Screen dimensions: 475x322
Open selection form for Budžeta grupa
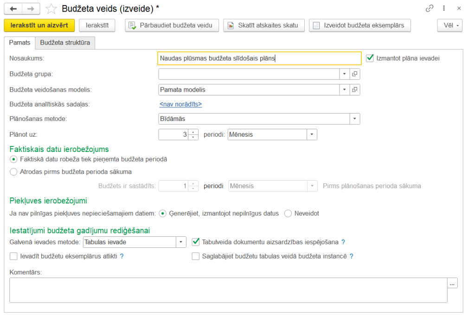(x=354, y=73)
